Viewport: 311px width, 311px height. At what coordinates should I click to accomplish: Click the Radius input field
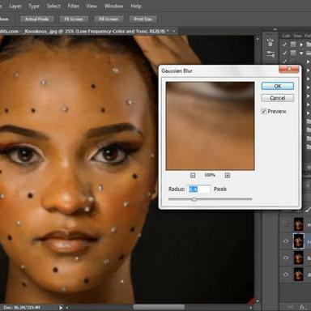(198, 190)
